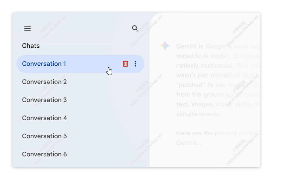The image size is (289, 177).
Task: Click the search magnifier icon
Action: (x=135, y=28)
